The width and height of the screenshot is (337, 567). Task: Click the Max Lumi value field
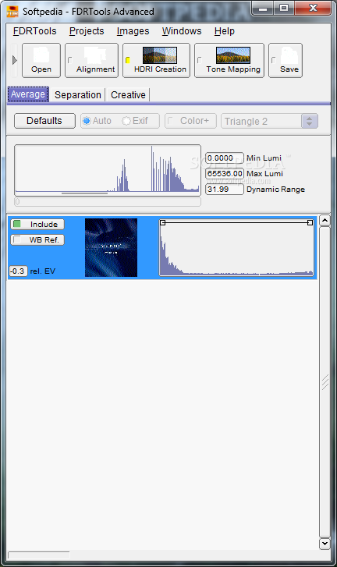click(x=225, y=174)
